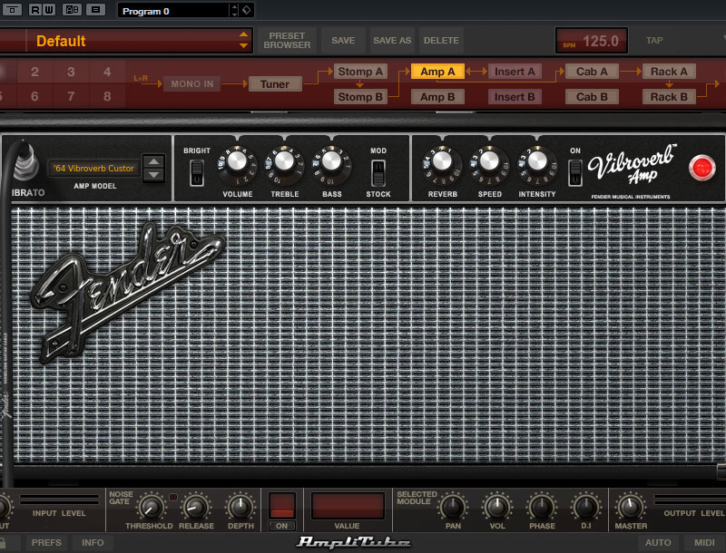
Task: Click the noise gate DEPTH knob
Action: coord(240,508)
